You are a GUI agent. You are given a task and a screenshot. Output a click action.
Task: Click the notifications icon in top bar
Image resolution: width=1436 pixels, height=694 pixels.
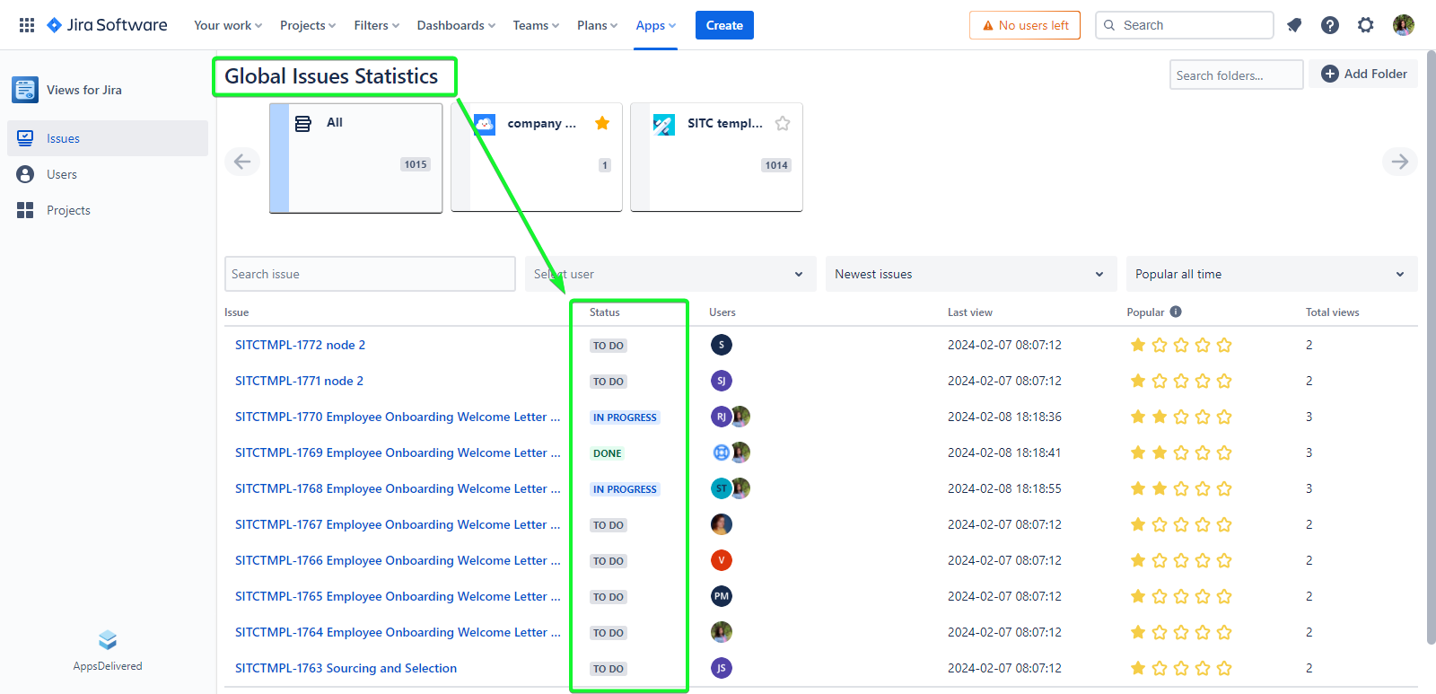click(1293, 25)
